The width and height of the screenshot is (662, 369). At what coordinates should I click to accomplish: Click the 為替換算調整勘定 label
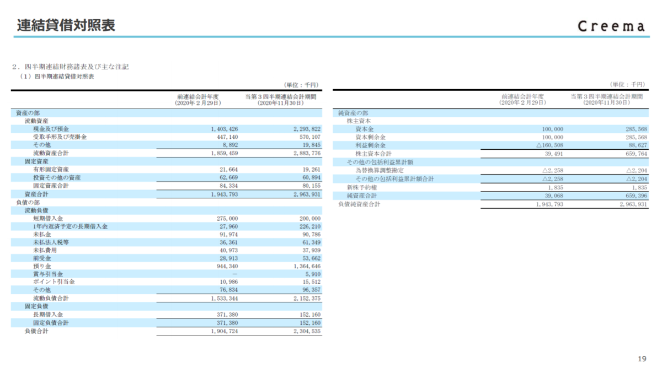point(380,170)
